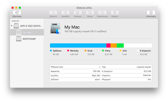The width and height of the screenshot is (168, 102).
Task: Open the Informace info button
Action: point(151,13)
